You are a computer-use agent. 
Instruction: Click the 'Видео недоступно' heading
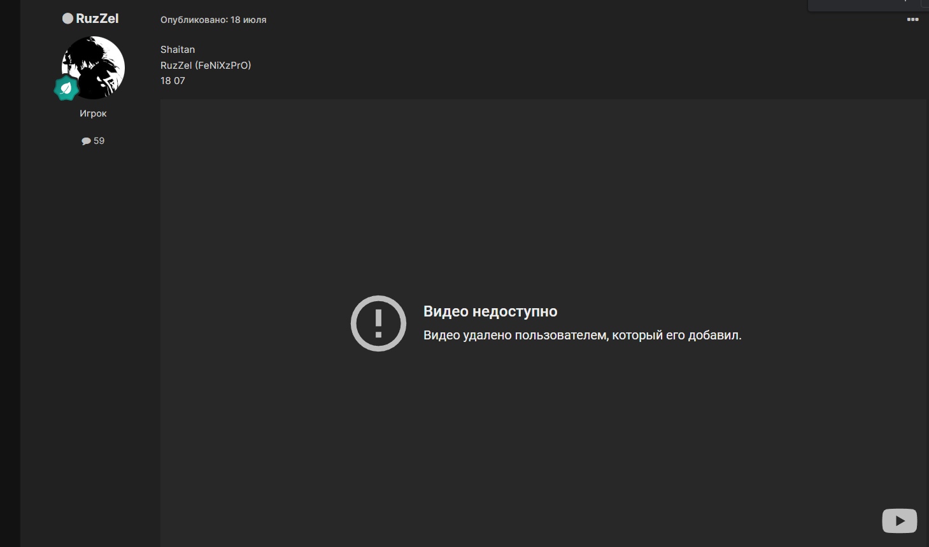pos(490,311)
